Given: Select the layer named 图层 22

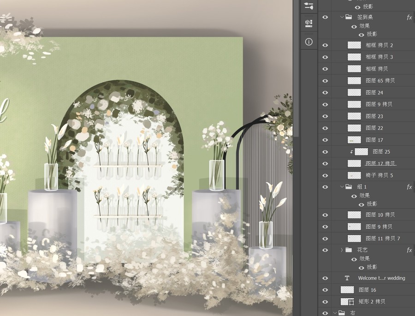Looking at the screenshot, I should [374, 128].
